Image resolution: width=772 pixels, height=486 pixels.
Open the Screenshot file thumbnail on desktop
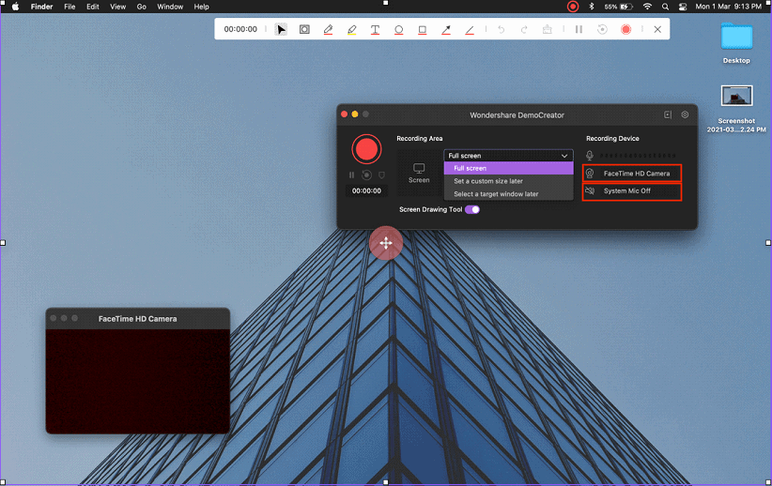pyautogui.click(x=736, y=96)
